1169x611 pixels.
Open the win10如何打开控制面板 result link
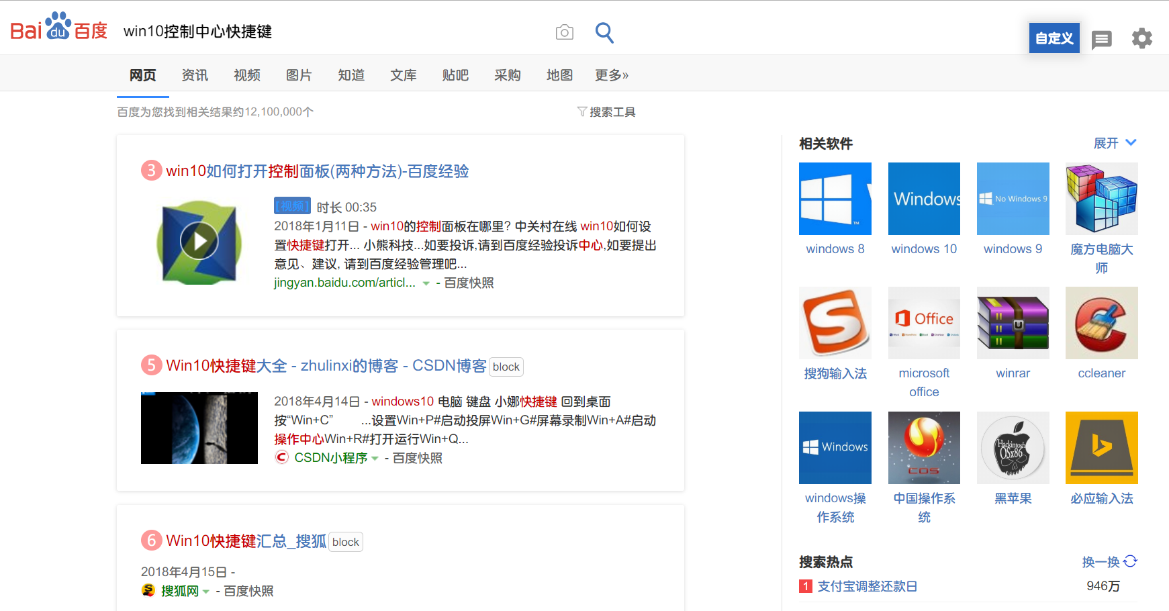tap(317, 171)
